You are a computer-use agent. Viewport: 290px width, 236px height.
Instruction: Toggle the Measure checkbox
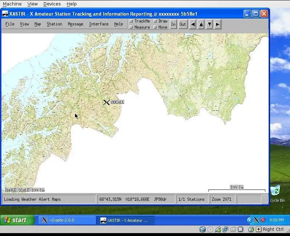[131, 27]
